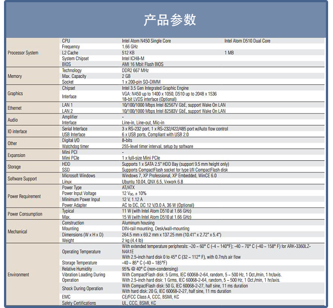Screen dimensions: 333x308
Task: Click the Intel Atom D510 Dual Core text
Action: click(x=247, y=41)
